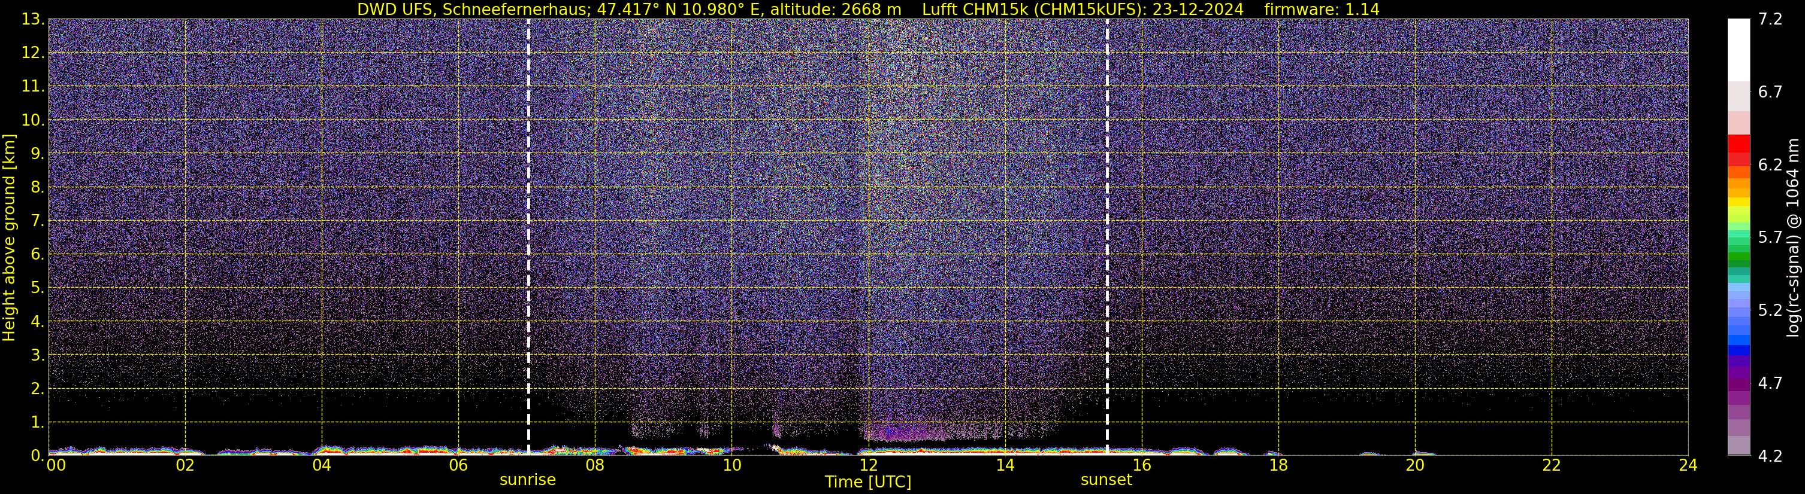This screenshot has width=1805, height=494.
Task: Click the time axis tick '12'
Action: (x=868, y=466)
